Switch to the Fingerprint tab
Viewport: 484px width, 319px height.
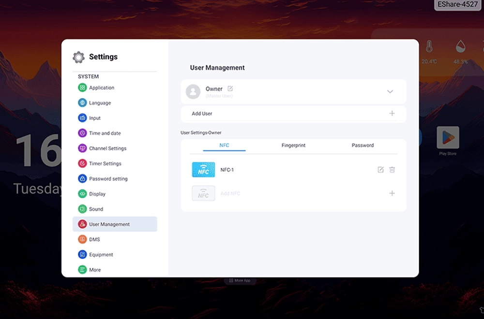(293, 145)
